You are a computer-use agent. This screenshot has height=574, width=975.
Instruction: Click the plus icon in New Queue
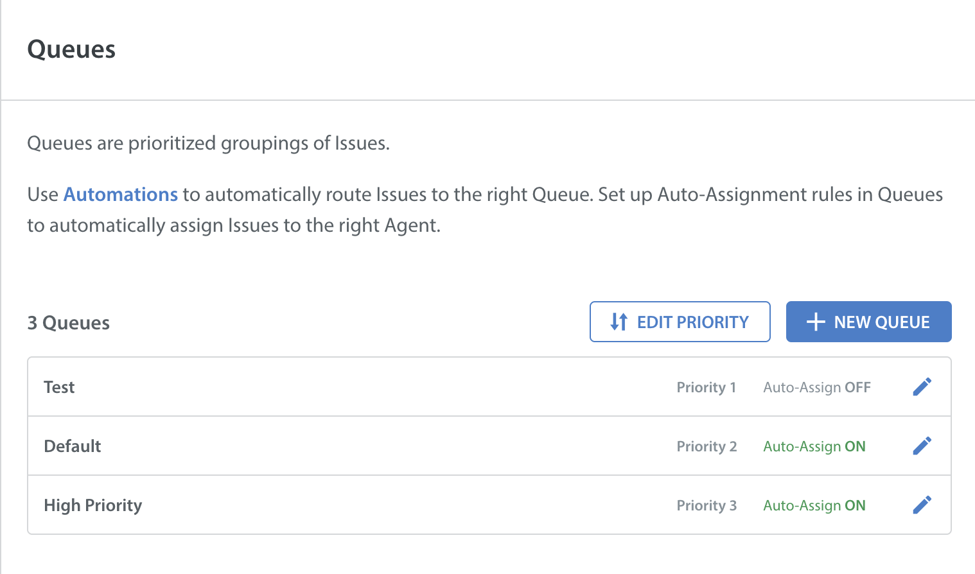(816, 322)
